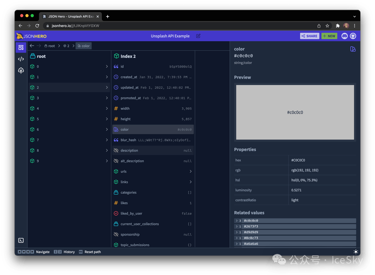Image resolution: width=375 pixels, height=275 pixels.
Task: Click the gray #c0c0c0 preview swatch
Action: click(295, 112)
